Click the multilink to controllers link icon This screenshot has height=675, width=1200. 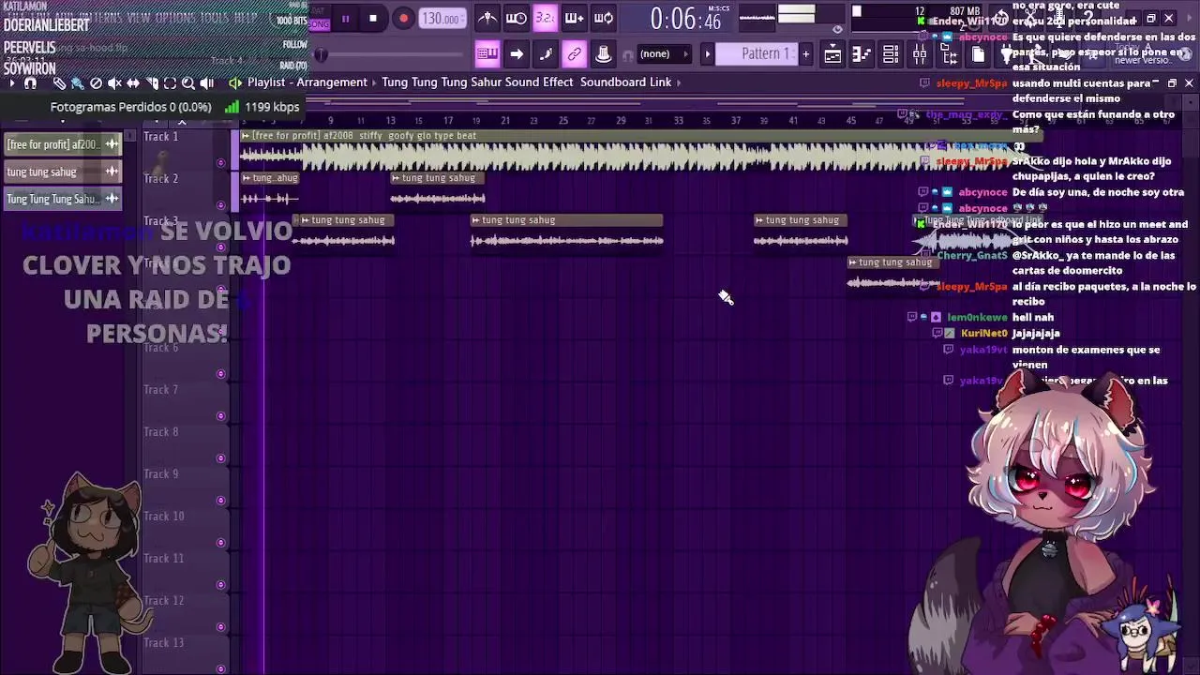[574, 53]
